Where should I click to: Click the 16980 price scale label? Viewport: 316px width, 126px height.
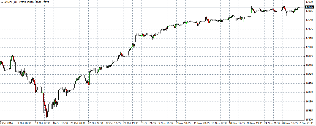click(309, 56)
